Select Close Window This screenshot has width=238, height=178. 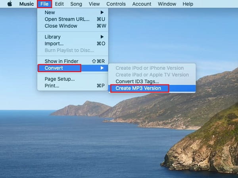point(73,26)
